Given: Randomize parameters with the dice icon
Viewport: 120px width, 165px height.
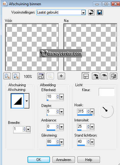Looking at the screenshot, I should [x=114, y=76].
